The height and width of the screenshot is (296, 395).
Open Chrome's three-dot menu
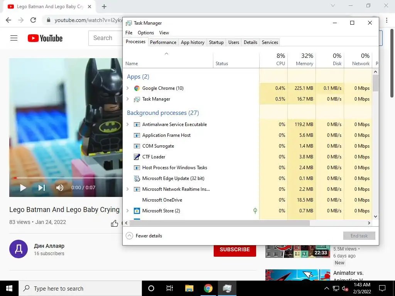pyautogui.click(x=387, y=20)
